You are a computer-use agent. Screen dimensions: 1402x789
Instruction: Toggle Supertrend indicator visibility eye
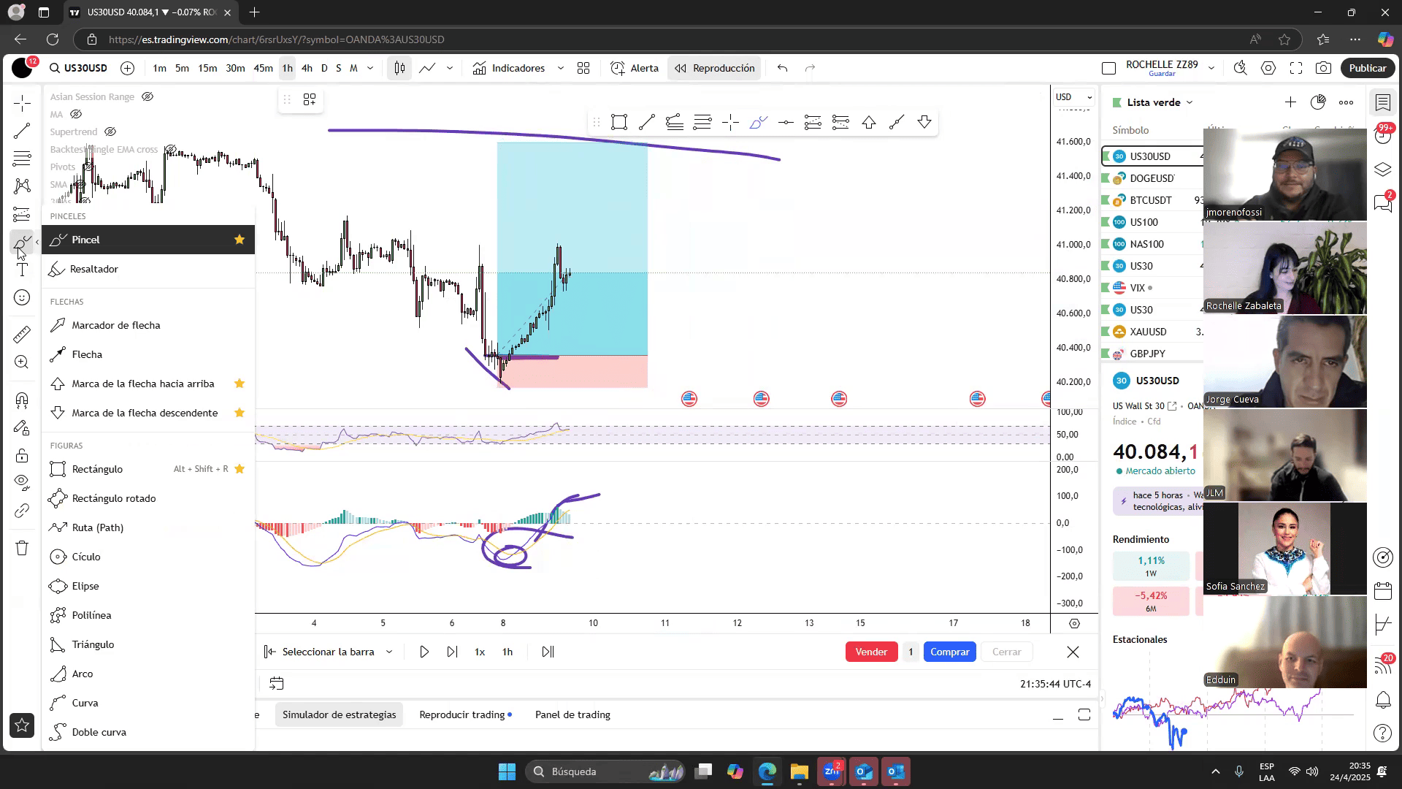110,131
